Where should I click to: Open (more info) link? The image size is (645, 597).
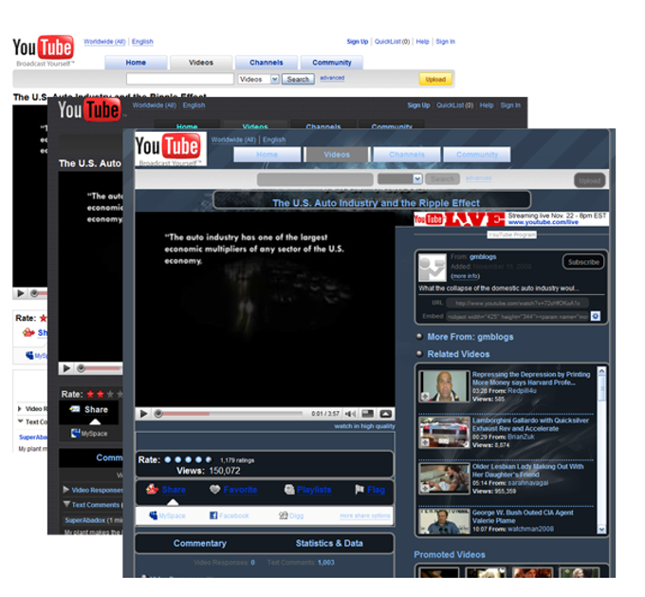465,276
